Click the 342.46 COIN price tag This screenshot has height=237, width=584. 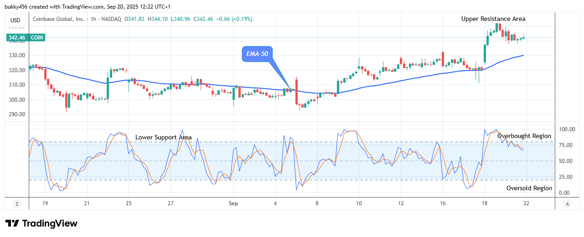click(x=26, y=38)
